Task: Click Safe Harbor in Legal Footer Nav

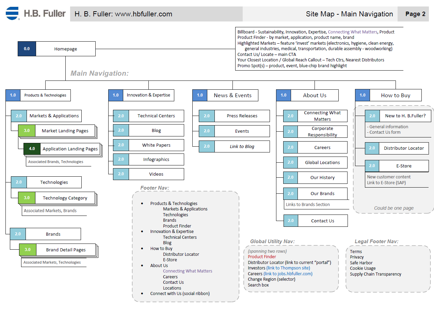Action: tap(361, 263)
